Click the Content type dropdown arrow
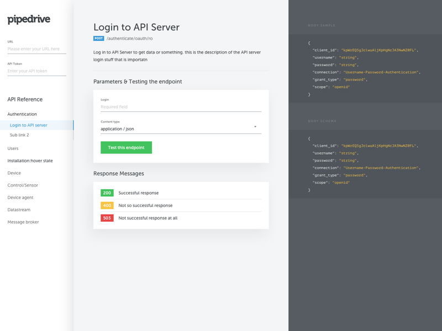 [x=255, y=127]
